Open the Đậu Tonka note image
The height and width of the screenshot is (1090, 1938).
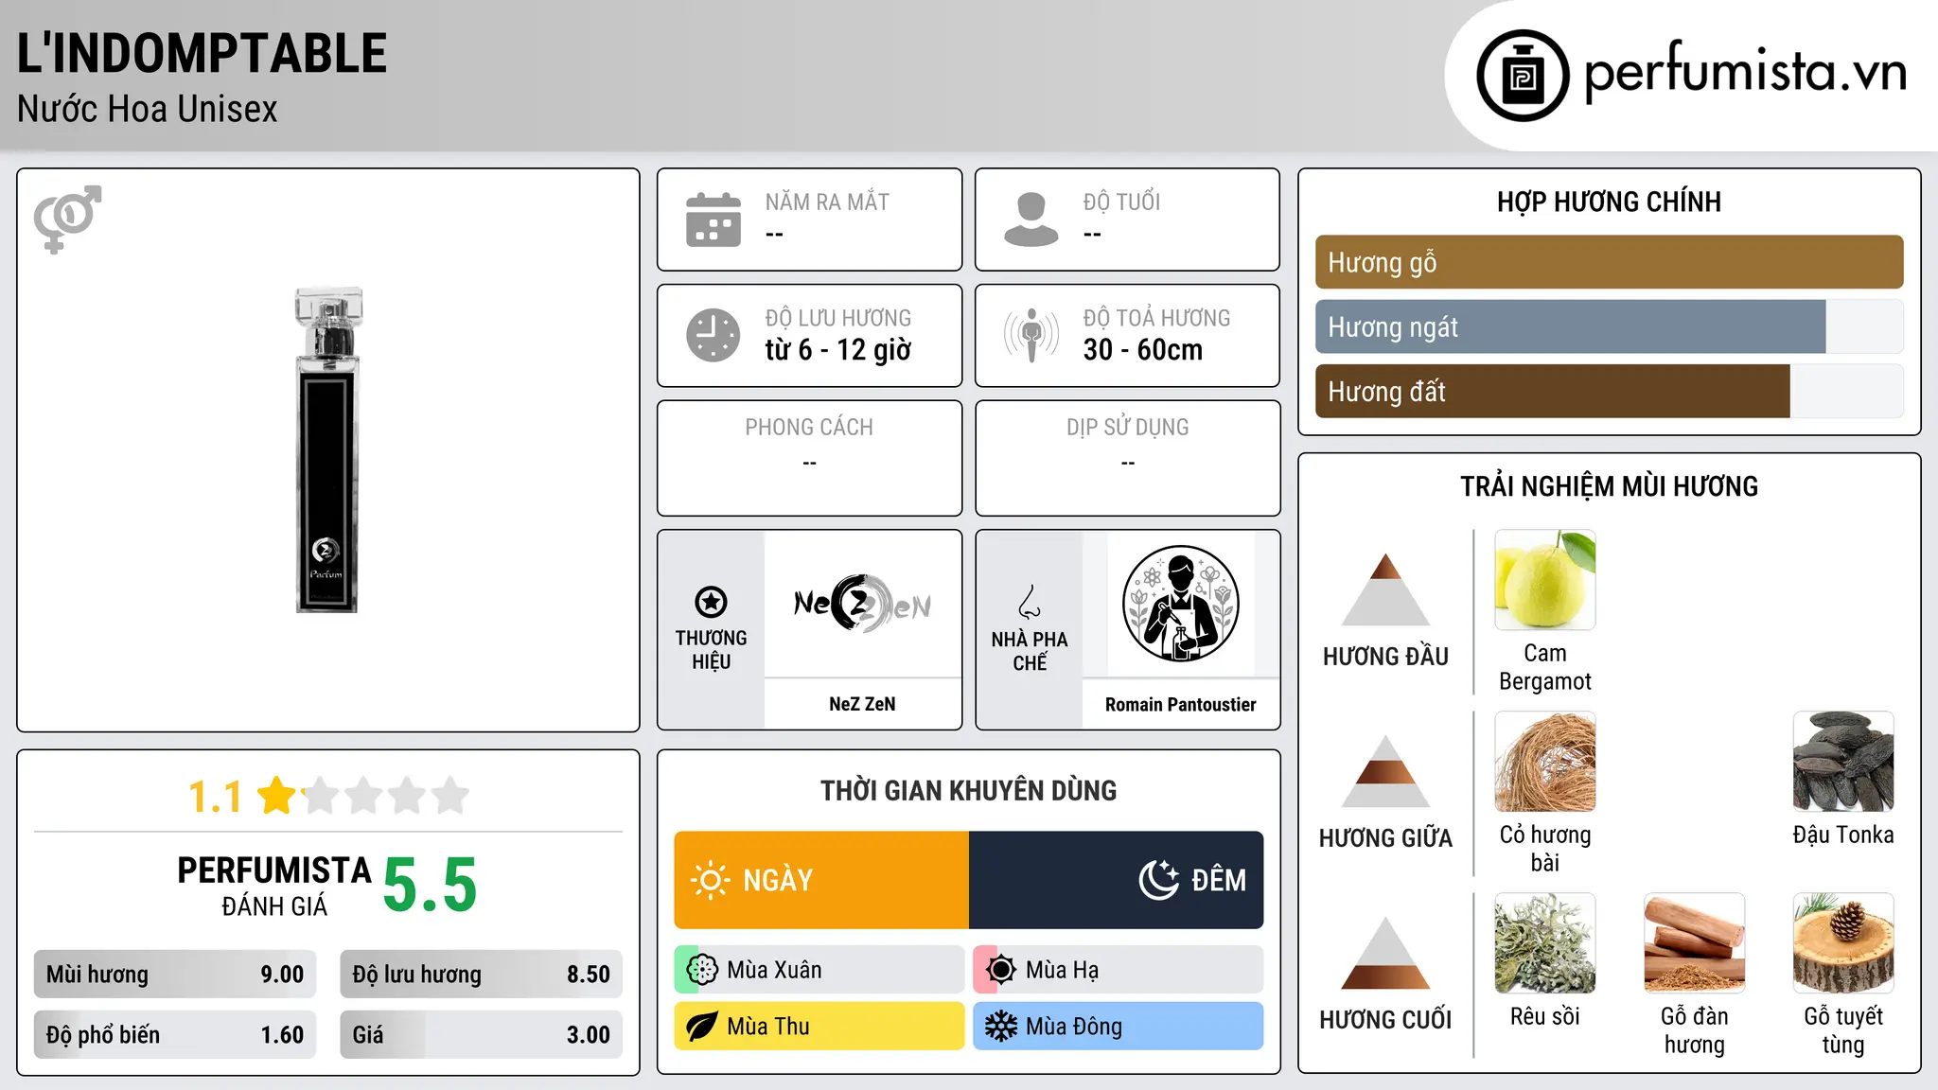coord(1843,762)
